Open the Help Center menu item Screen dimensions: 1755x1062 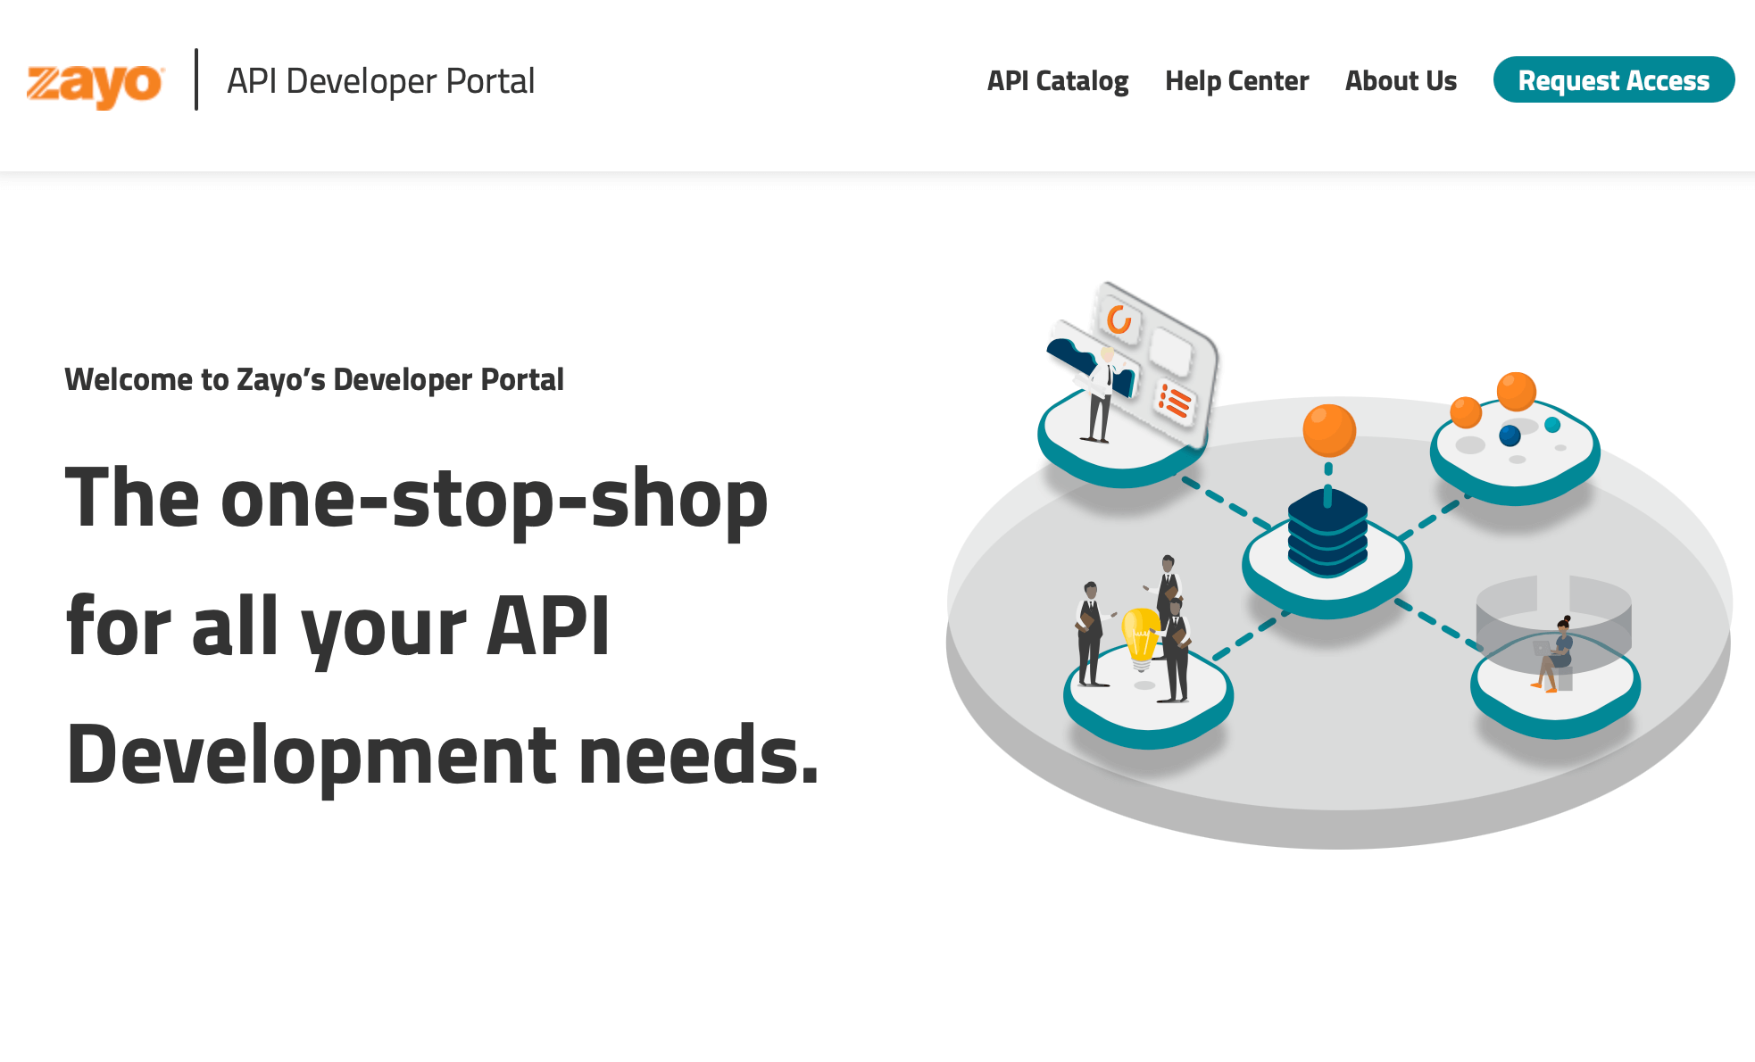[x=1237, y=81]
